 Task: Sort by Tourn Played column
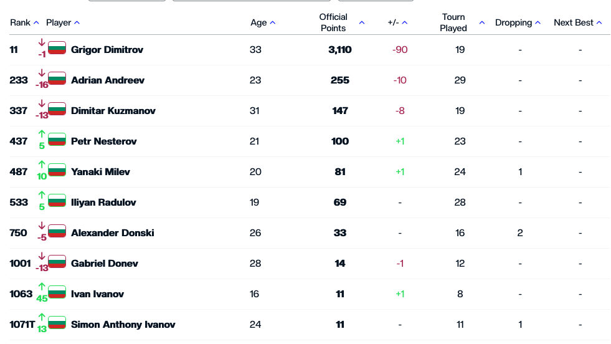482,23
